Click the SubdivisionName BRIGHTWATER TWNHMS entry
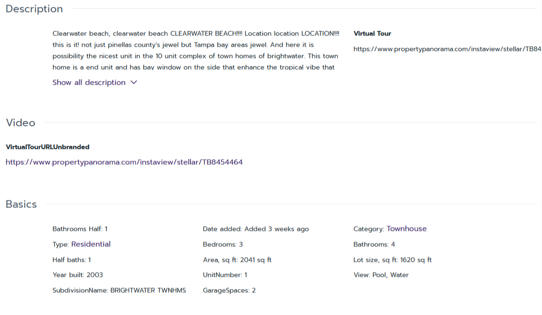Image resolution: width=542 pixels, height=315 pixels. pyautogui.click(x=119, y=291)
